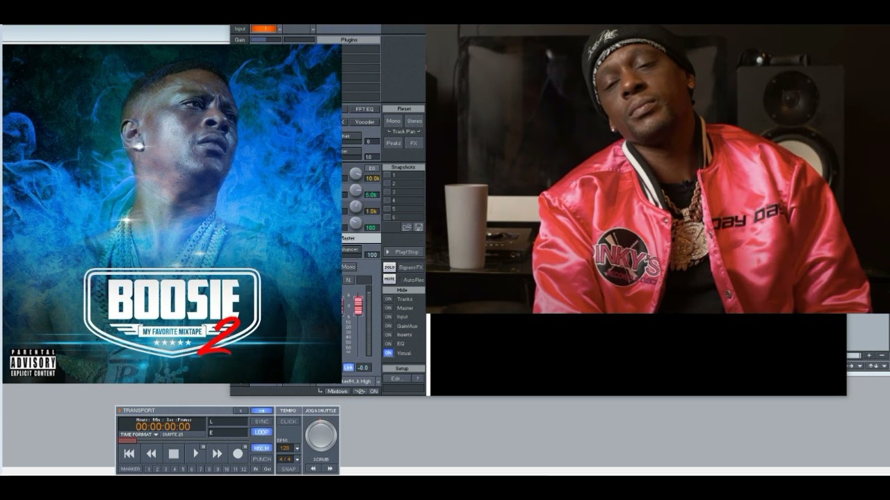Click the jog and shuttle wheel
Screen dimensions: 890x500
click(x=321, y=435)
